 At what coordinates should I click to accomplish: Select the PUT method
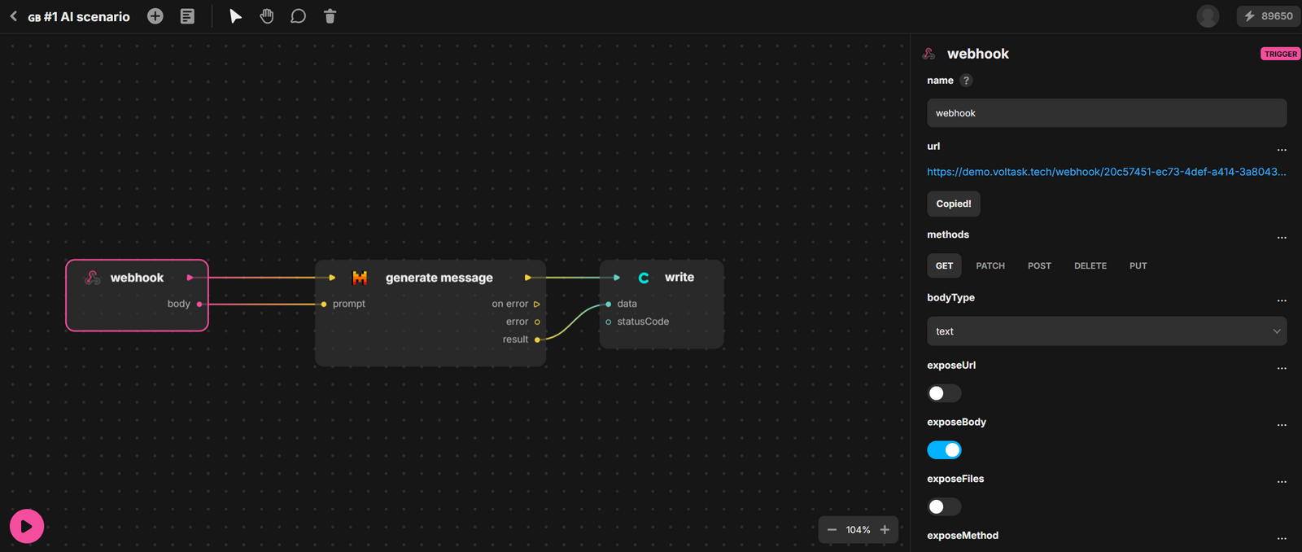tap(1138, 266)
